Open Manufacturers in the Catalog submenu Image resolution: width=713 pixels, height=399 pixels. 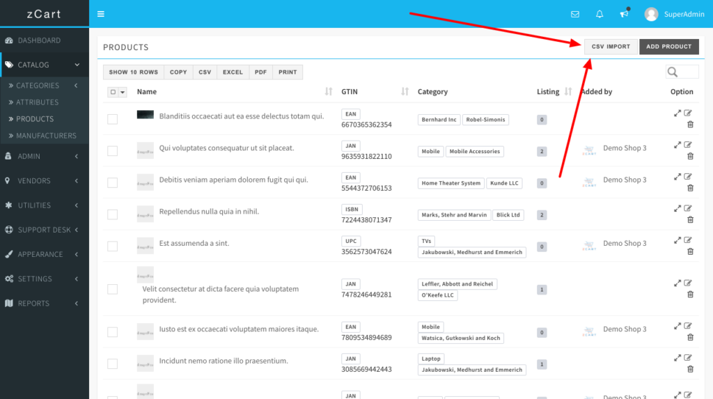(46, 136)
